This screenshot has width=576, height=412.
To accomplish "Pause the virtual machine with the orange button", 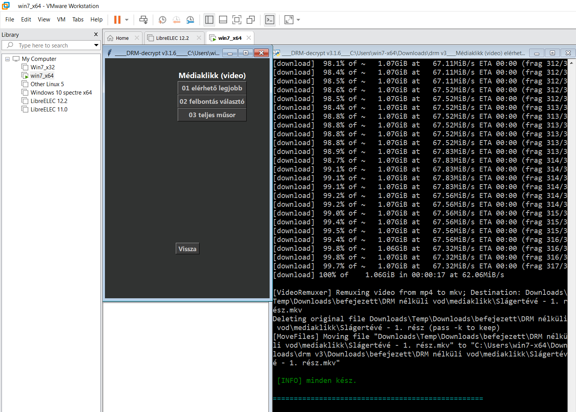I will (117, 20).
